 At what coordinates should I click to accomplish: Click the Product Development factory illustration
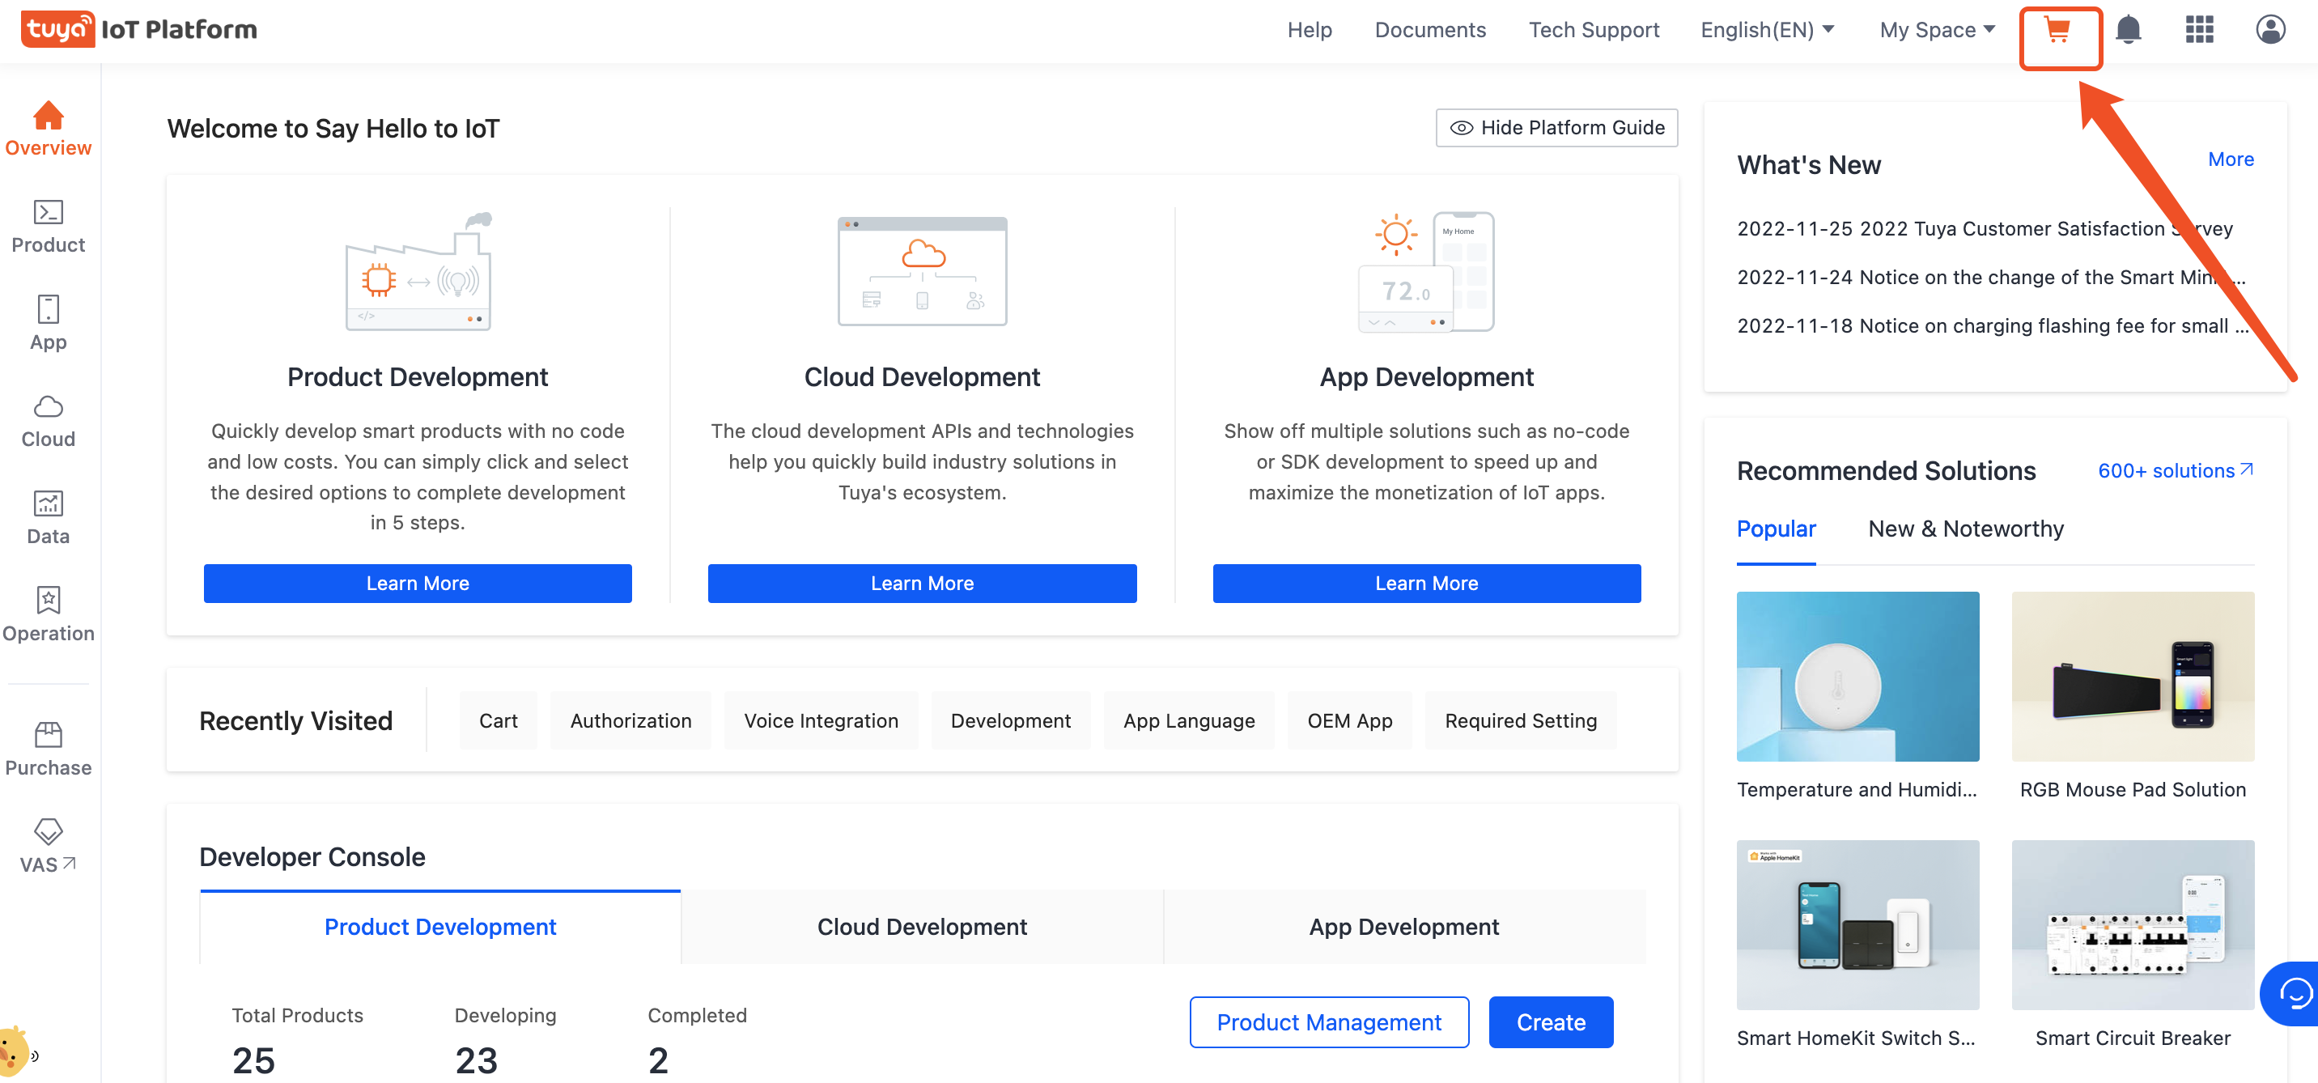(x=418, y=272)
